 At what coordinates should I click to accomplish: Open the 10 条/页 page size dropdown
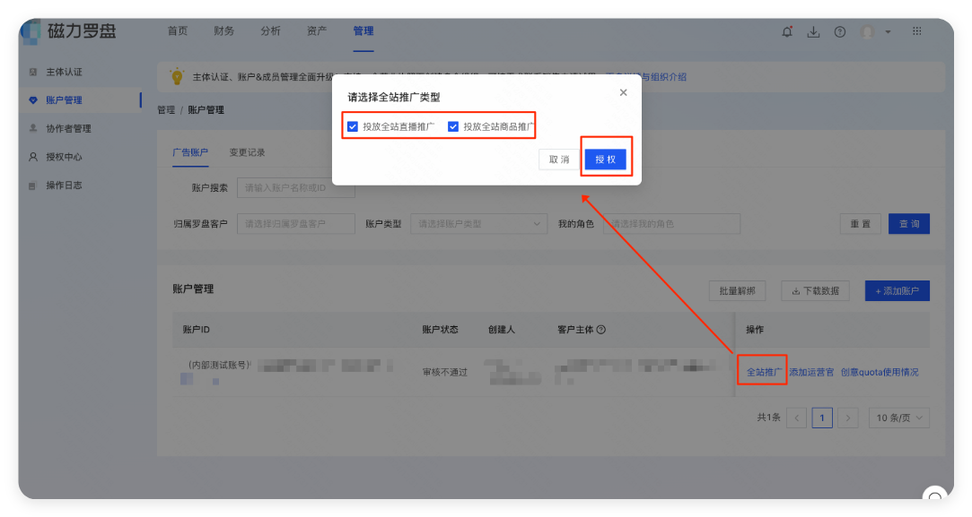898,418
